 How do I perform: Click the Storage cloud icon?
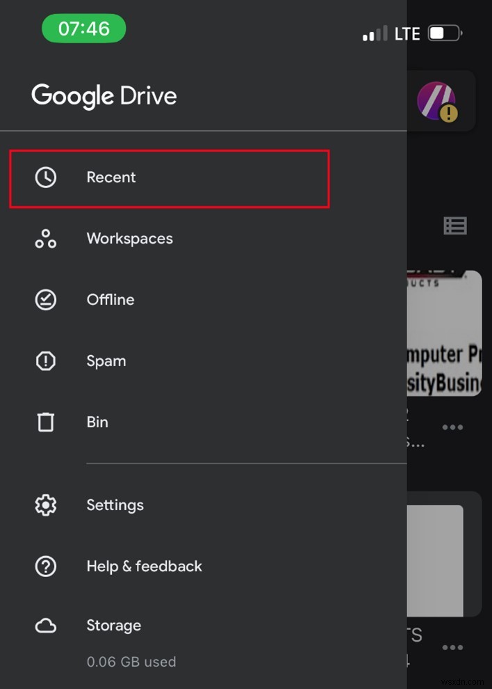coord(46,626)
